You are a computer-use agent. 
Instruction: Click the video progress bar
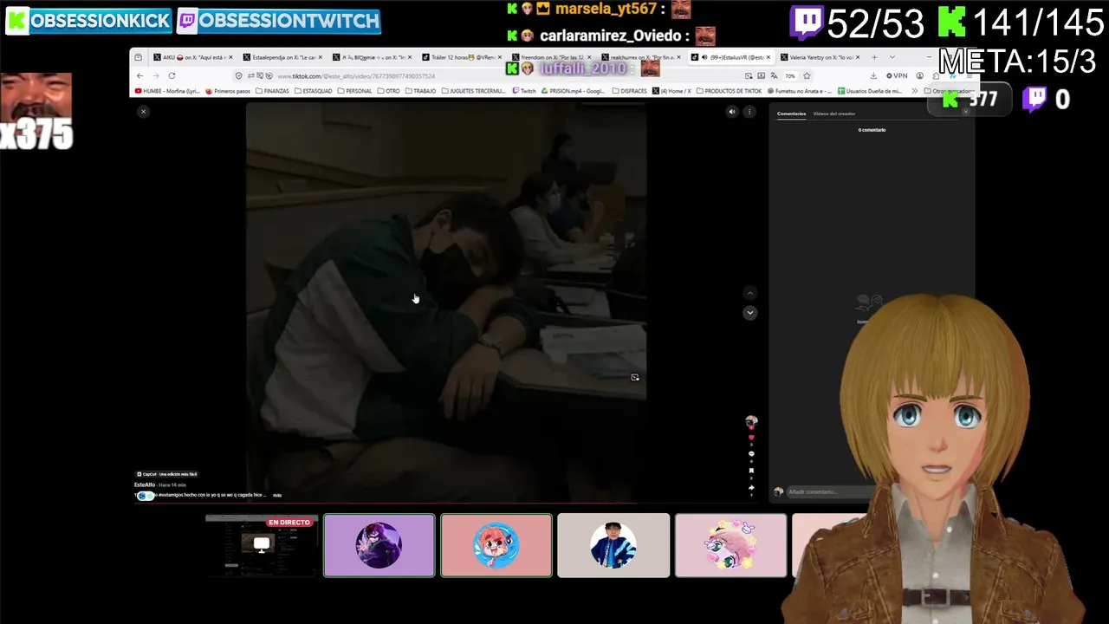(446, 502)
